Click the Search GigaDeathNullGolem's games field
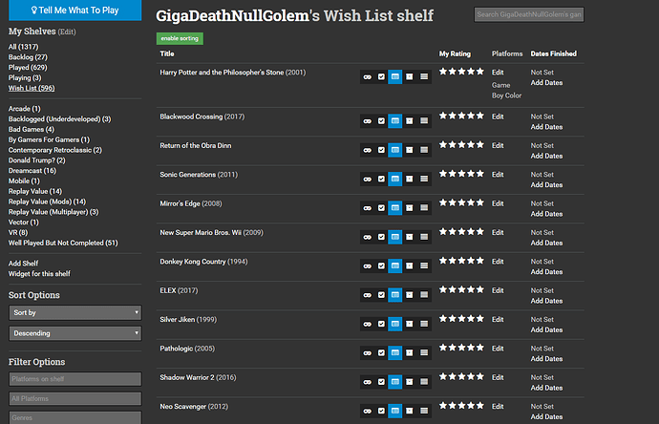 529,14
